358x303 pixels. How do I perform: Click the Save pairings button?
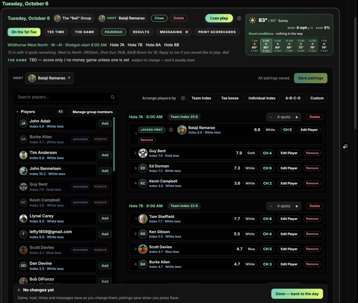(x=310, y=78)
